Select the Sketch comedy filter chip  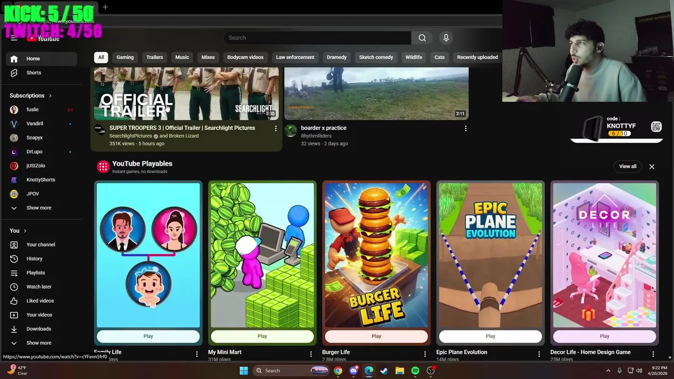pos(376,57)
